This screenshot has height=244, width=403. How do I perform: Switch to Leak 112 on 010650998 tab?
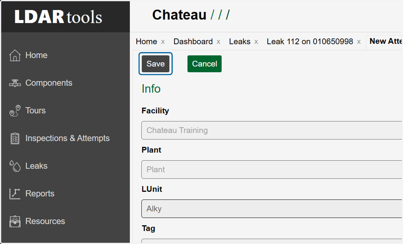pyautogui.click(x=310, y=42)
